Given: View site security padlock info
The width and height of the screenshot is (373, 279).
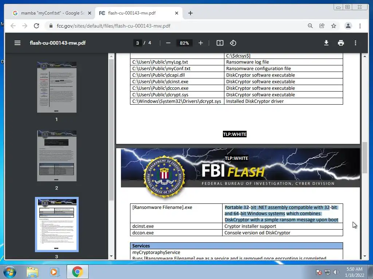Looking at the screenshot, I should click(x=51, y=26).
